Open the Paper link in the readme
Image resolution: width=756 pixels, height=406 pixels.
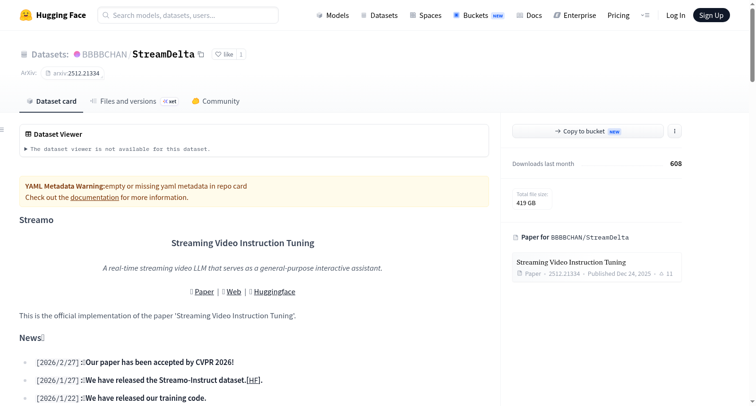tap(204, 292)
